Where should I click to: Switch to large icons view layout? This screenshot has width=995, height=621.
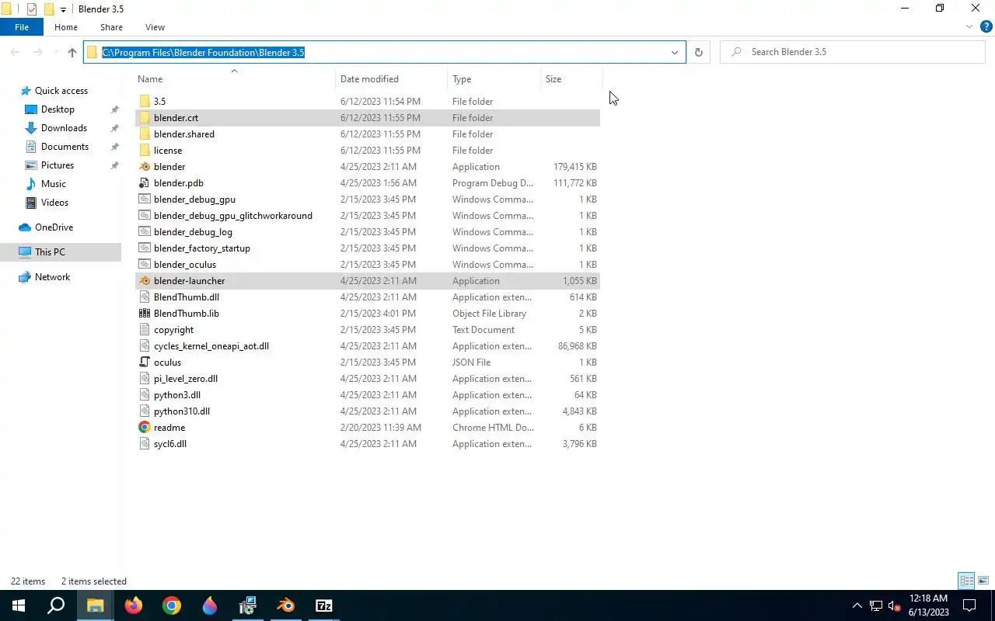983,581
